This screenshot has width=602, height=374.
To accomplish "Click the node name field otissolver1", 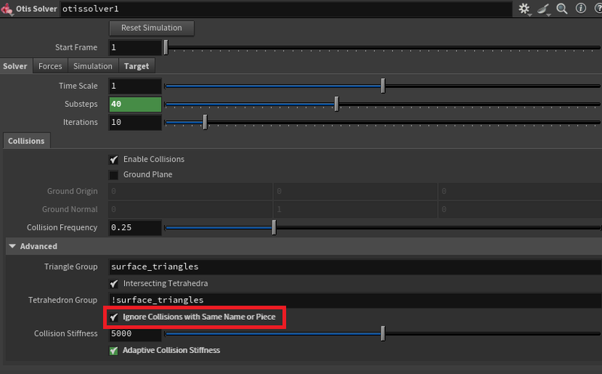I will 286,9.
